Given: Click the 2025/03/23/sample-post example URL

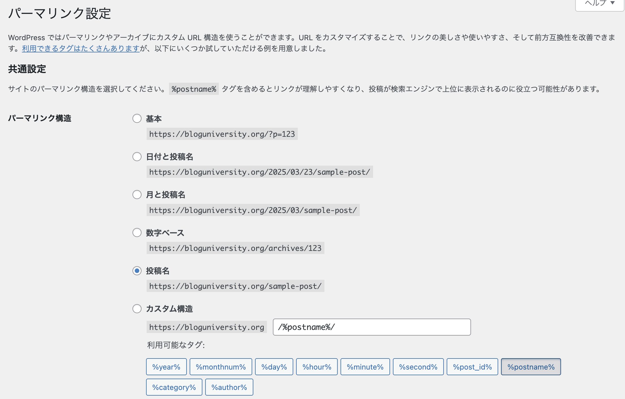Looking at the screenshot, I should (260, 172).
